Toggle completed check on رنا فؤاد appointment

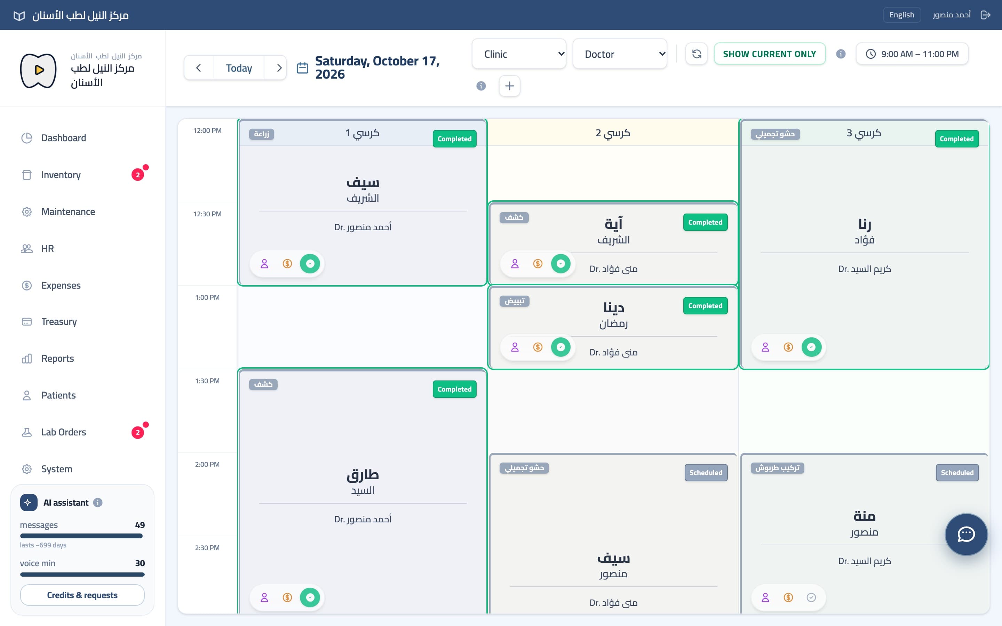click(811, 347)
